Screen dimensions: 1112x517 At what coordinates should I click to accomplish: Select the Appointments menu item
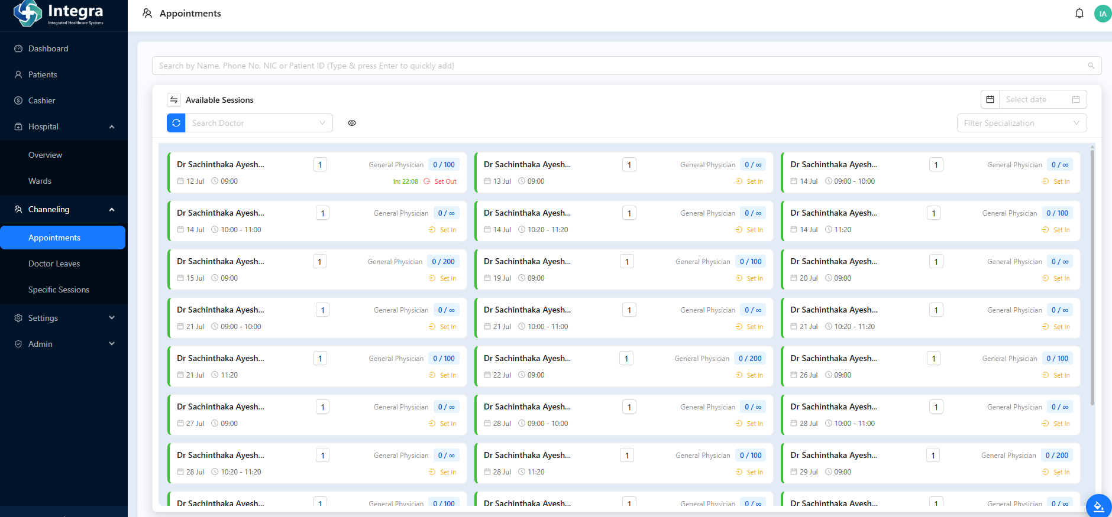(63, 238)
